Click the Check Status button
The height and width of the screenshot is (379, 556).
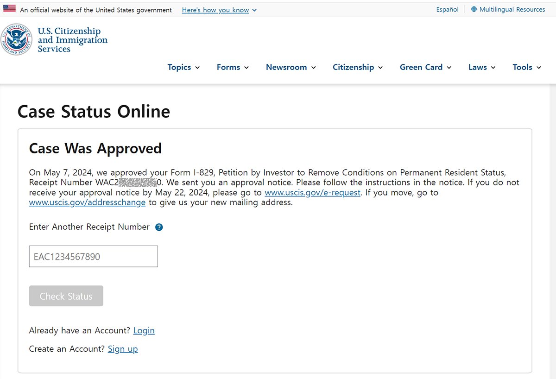click(66, 296)
